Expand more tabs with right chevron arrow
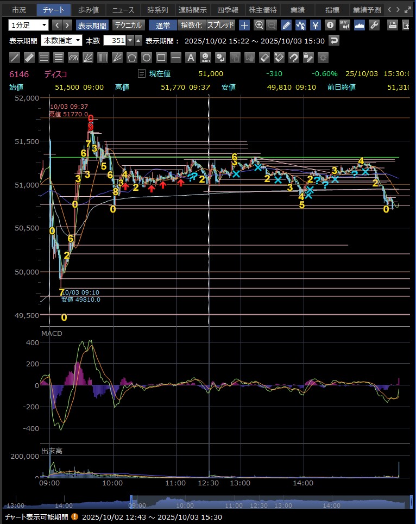416x524 pixels. 398,9
